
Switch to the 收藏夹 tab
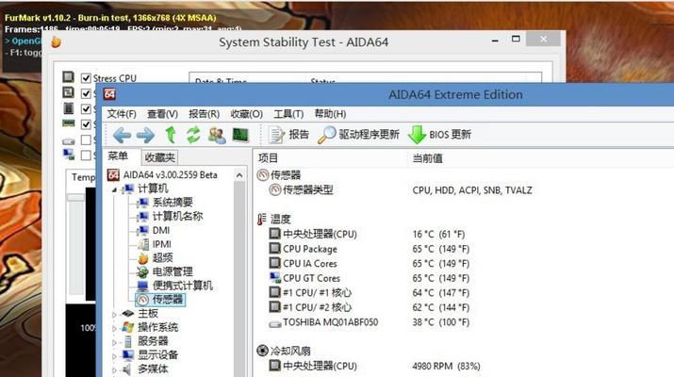click(x=160, y=157)
